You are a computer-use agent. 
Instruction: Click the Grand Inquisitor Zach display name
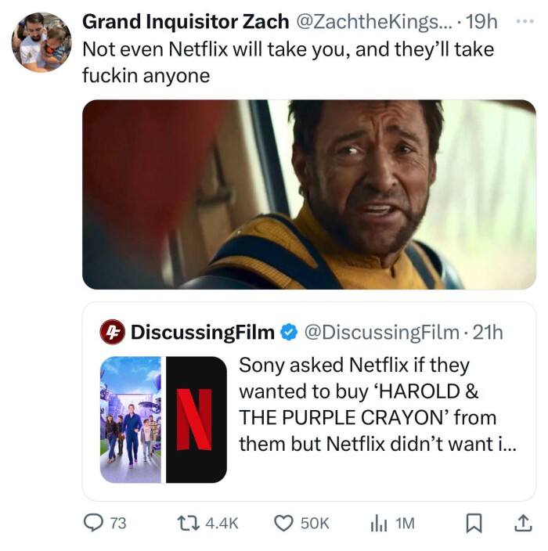click(x=185, y=22)
